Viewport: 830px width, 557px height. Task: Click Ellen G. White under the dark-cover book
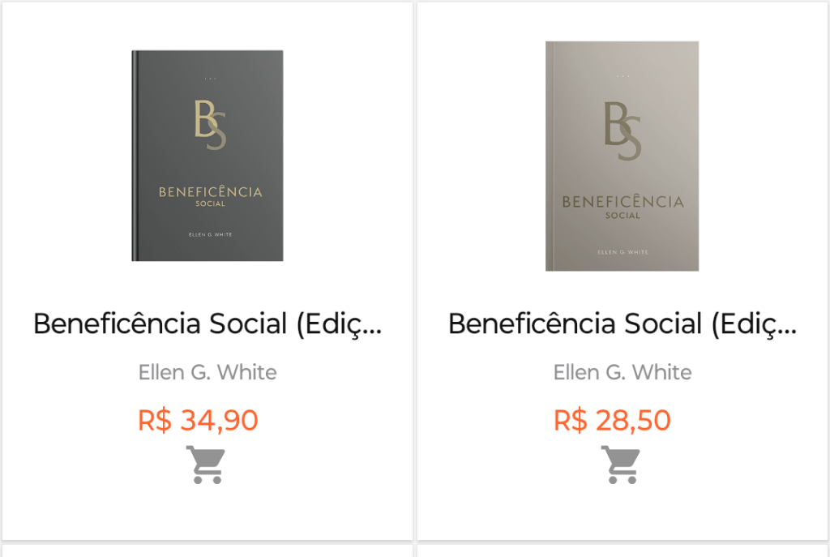coord(207,372)
